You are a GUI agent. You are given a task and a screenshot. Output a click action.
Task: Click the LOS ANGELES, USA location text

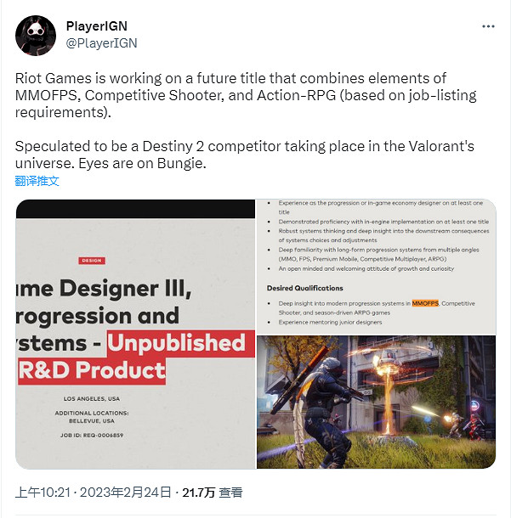click(92, 399)
